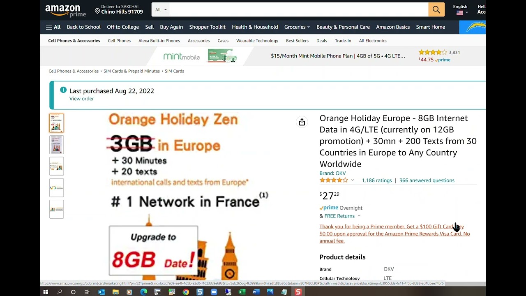Open the red Snagit icon in taskbar

click(298, 292)
